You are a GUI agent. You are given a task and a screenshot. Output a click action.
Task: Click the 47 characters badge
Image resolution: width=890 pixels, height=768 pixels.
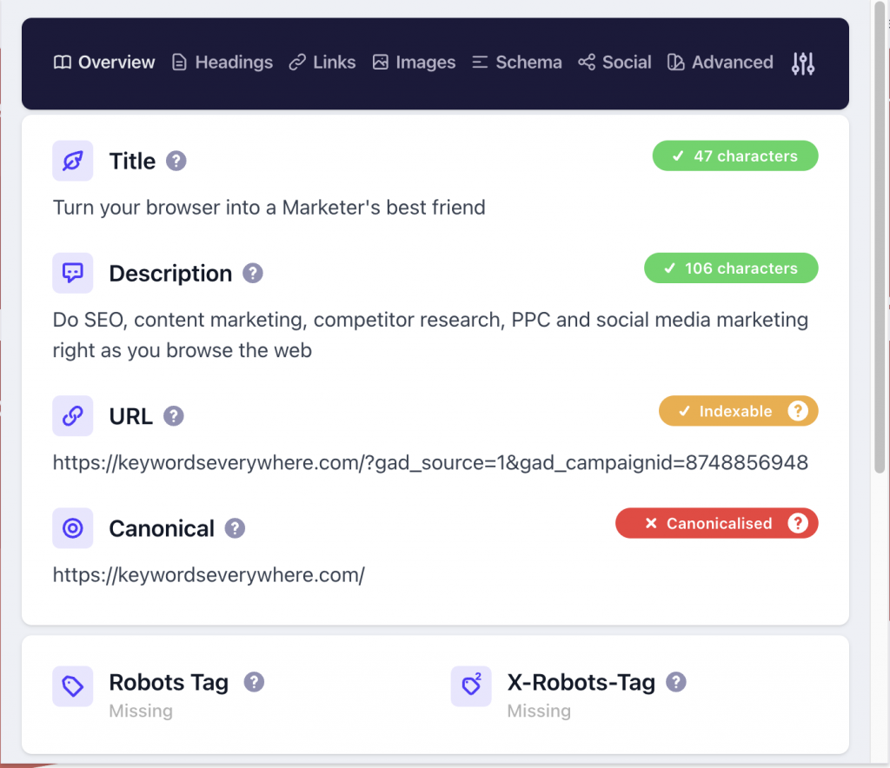click(x=735, y=156)
